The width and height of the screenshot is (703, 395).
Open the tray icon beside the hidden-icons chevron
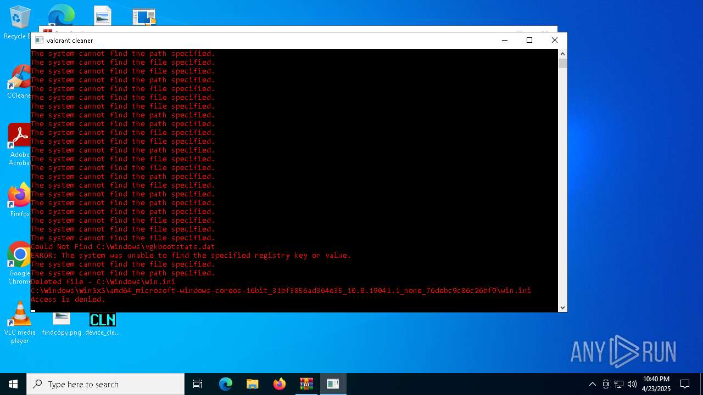606,384
